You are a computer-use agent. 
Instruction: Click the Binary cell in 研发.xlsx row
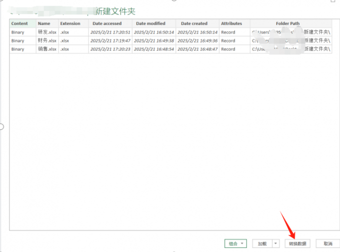pos(18,32)
